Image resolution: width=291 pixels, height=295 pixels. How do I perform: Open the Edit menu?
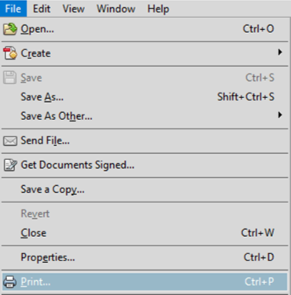tap(42, 9)
